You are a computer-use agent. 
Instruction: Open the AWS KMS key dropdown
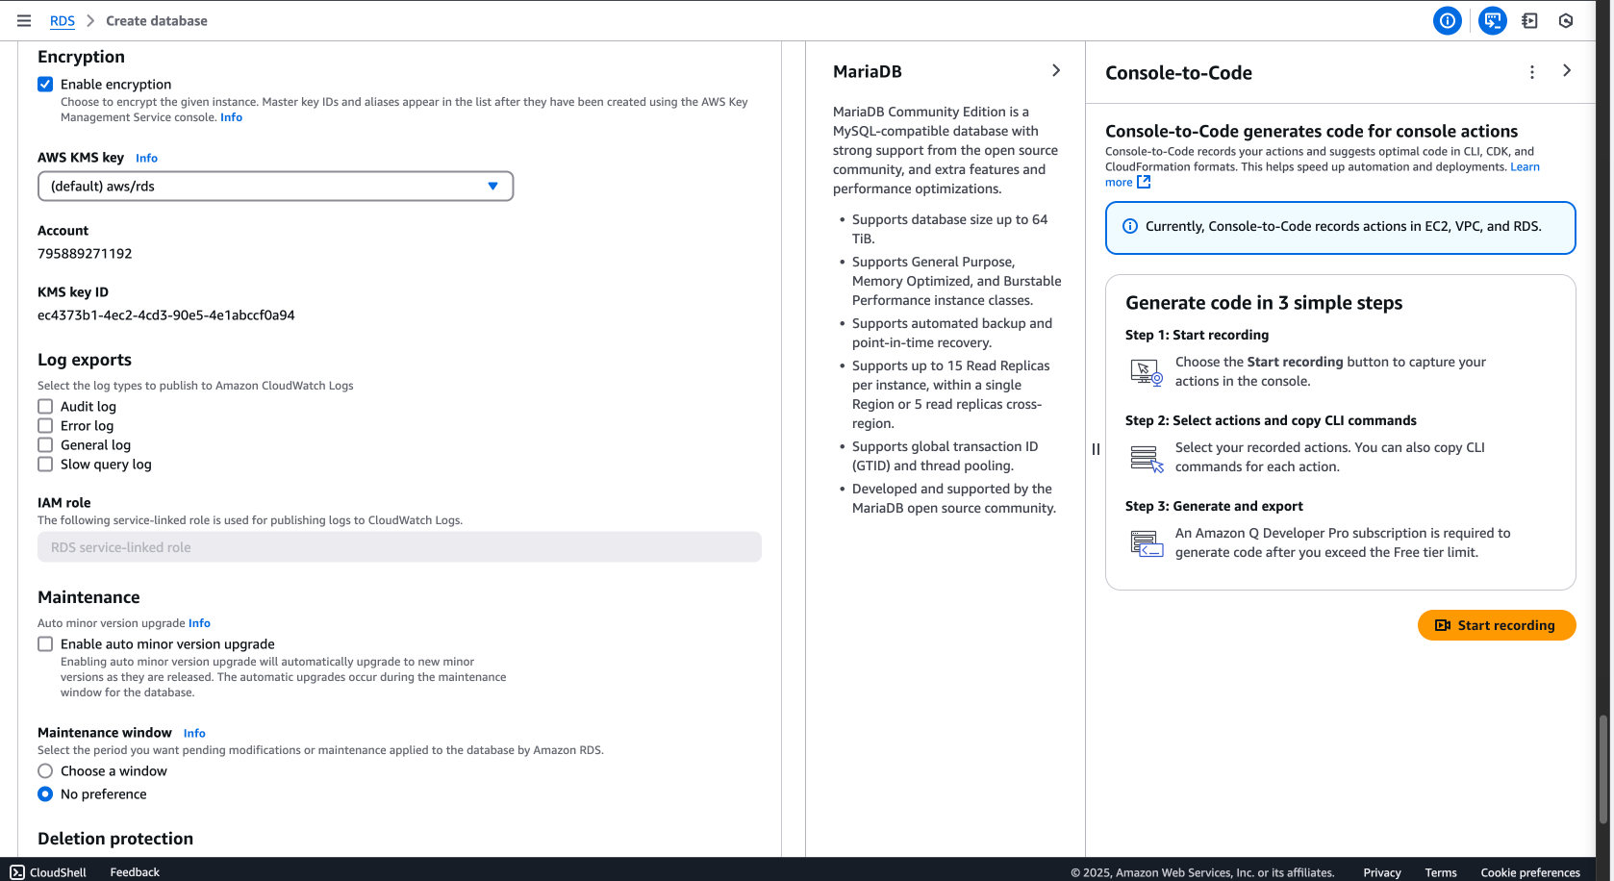click(x=275, y=187)
